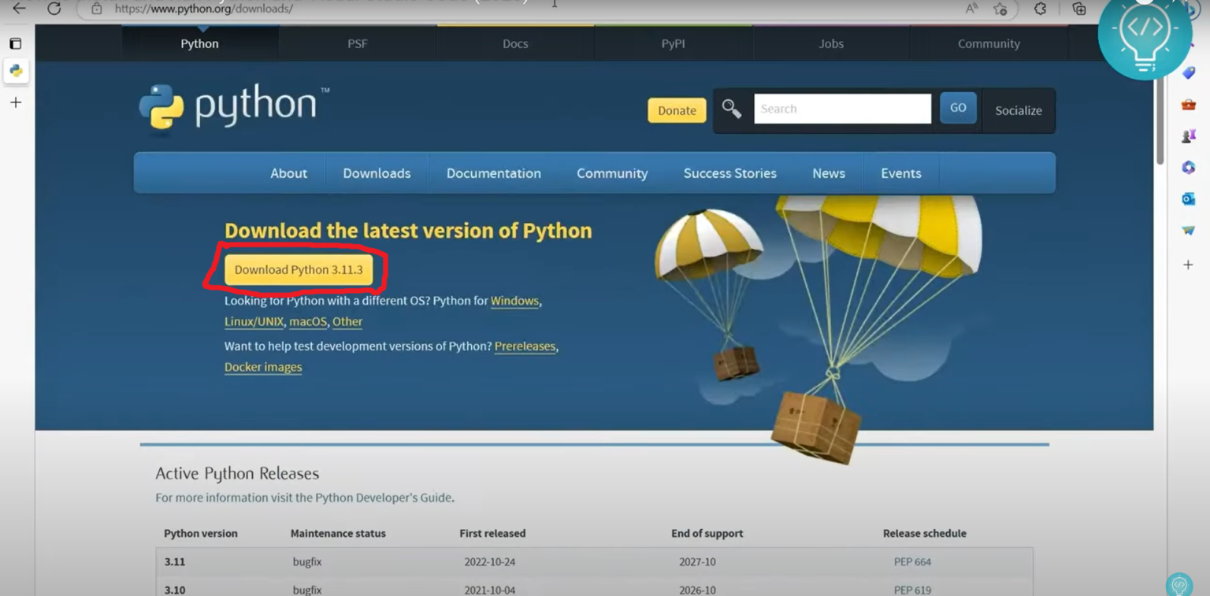
Task: Open Outlook from the Edge sidebar
Action: click(x=1189, y=198)
